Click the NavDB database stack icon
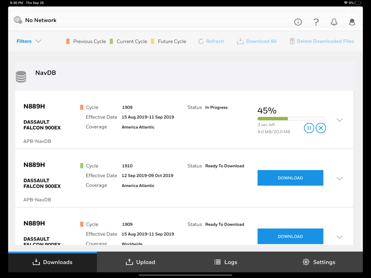371x278 pixels. pos(21,77)
